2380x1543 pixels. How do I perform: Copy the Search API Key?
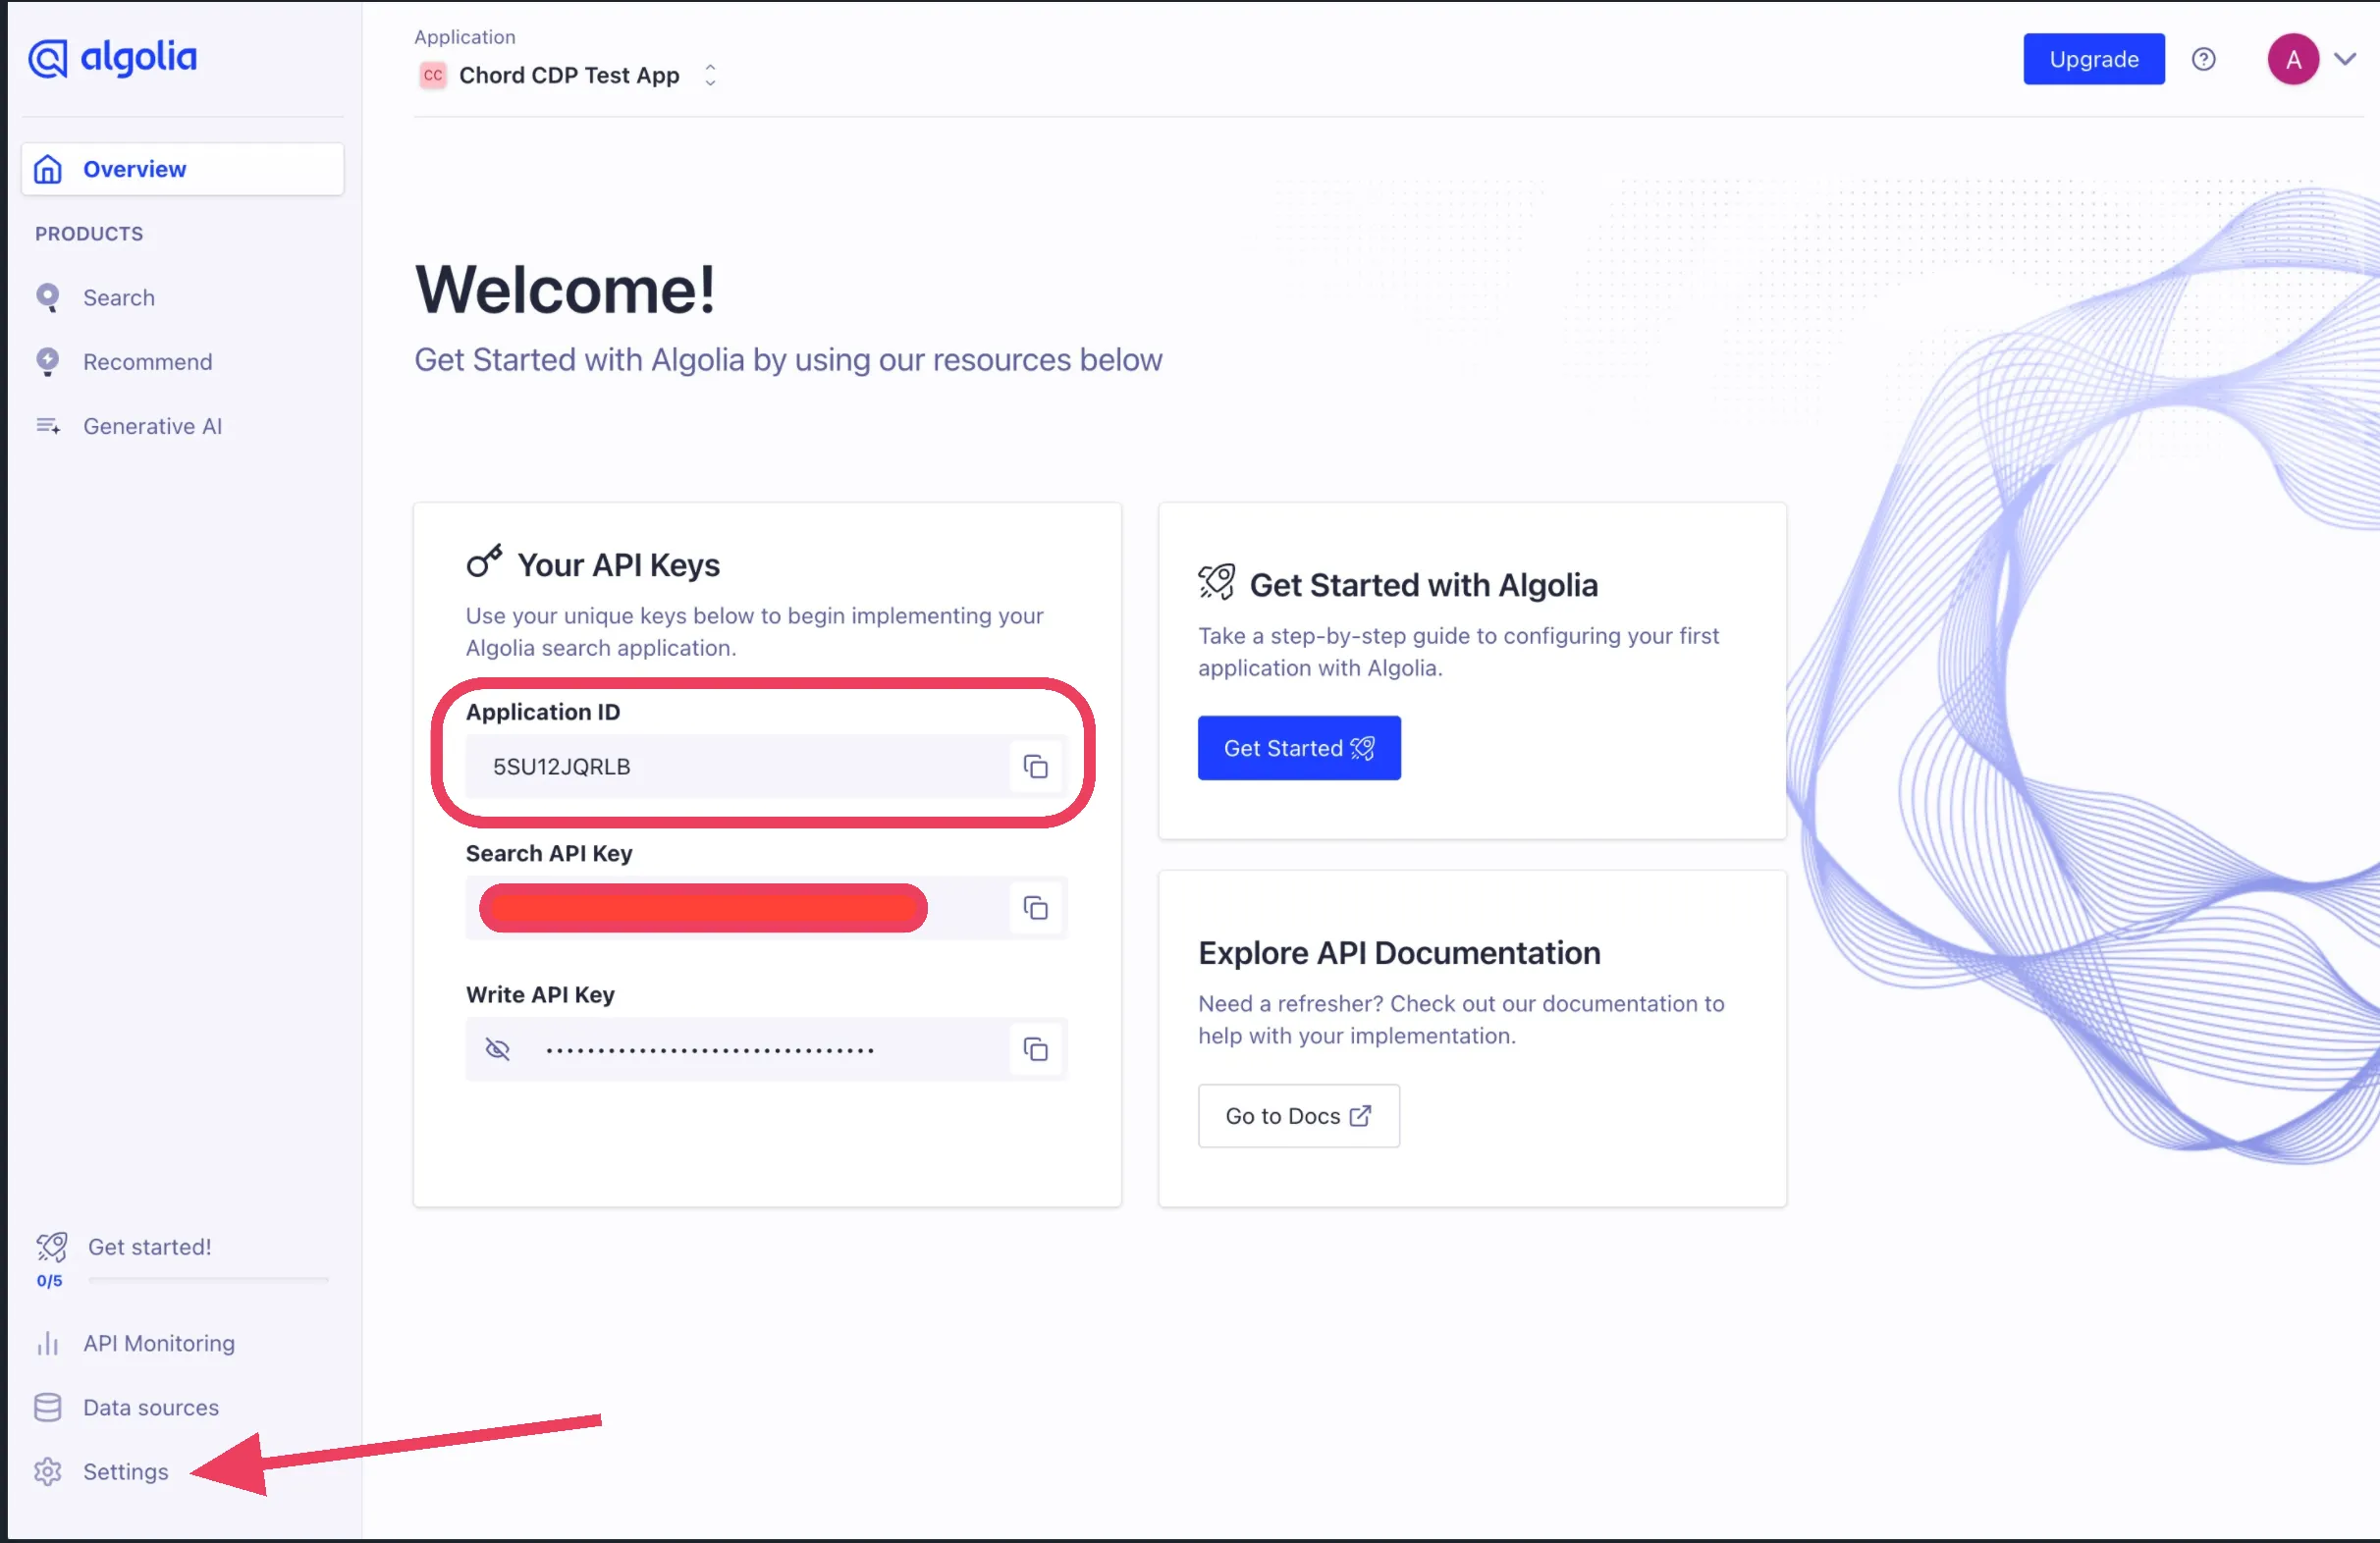tap(1035, 908)
